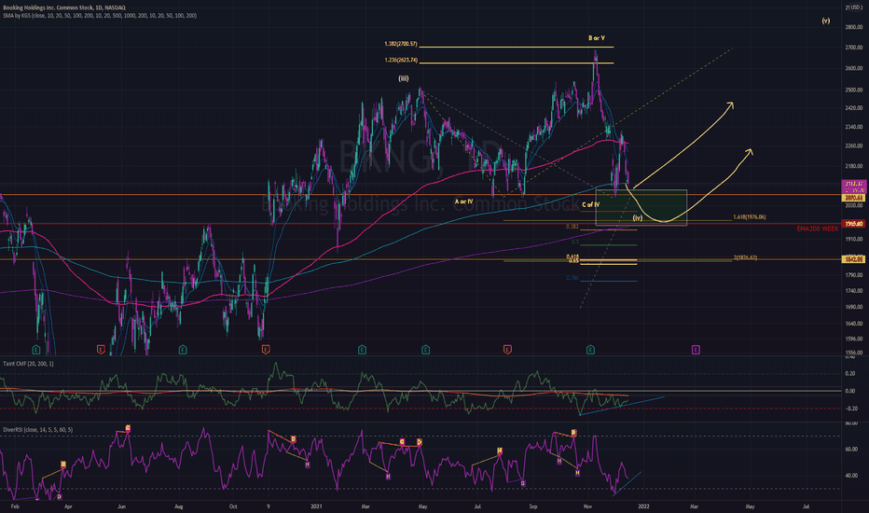Select the 1.236(2623.74) Fibonacci label
Image resolution: width=869 pixels, height=513 pixels.
pyautogui.click(x=401, y=60)
